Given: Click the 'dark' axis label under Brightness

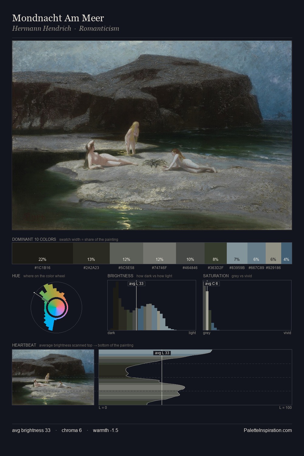Looking at the screenshot, I should [x=111, y=333].
